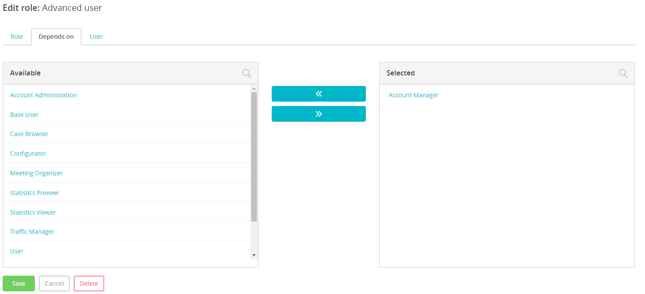Delete the Advanced user role
The width and height of the screenshot is (645, 294).
click(89, 284)
